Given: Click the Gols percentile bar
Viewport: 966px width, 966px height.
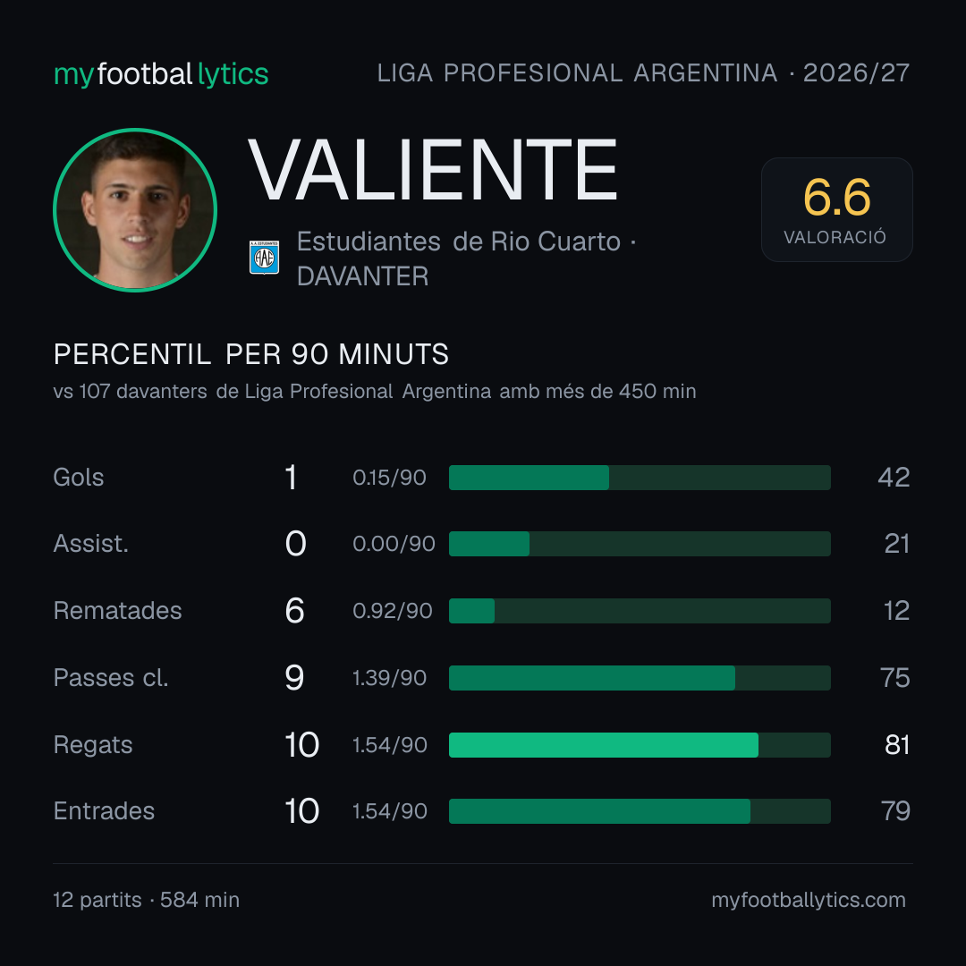Looking at the screenshot, I should (640, 478).
